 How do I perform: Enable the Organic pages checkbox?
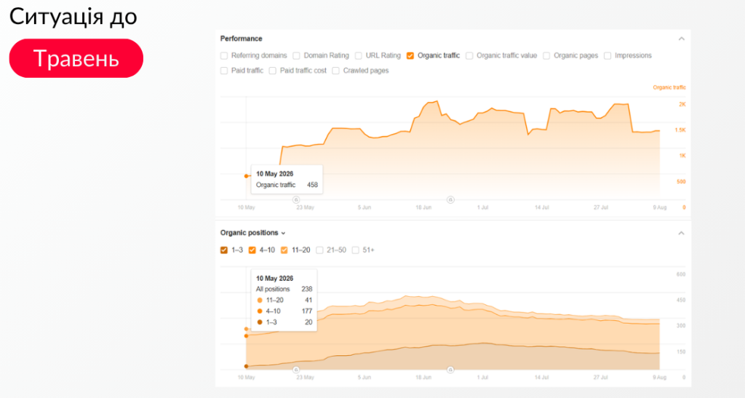(546, 56)
